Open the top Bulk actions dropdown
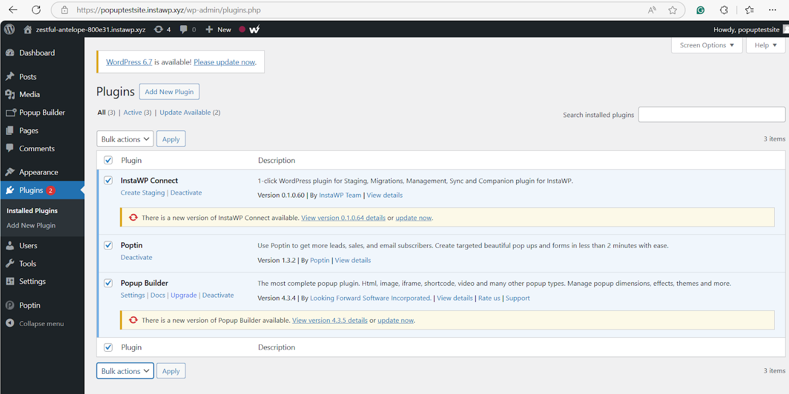 click(125, 139)
